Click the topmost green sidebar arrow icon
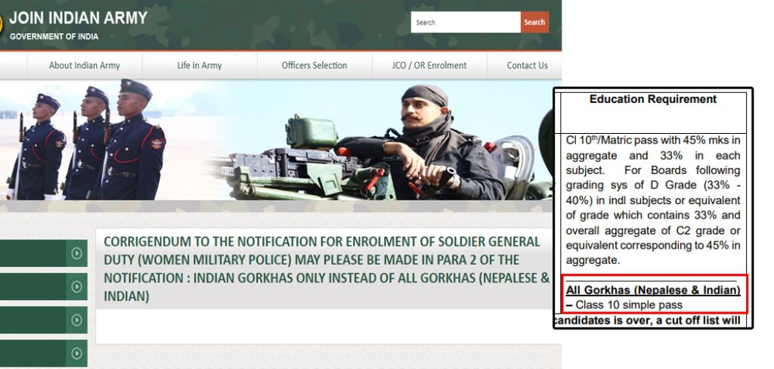Screen dimensions: 774x369 tap(76, 253)
